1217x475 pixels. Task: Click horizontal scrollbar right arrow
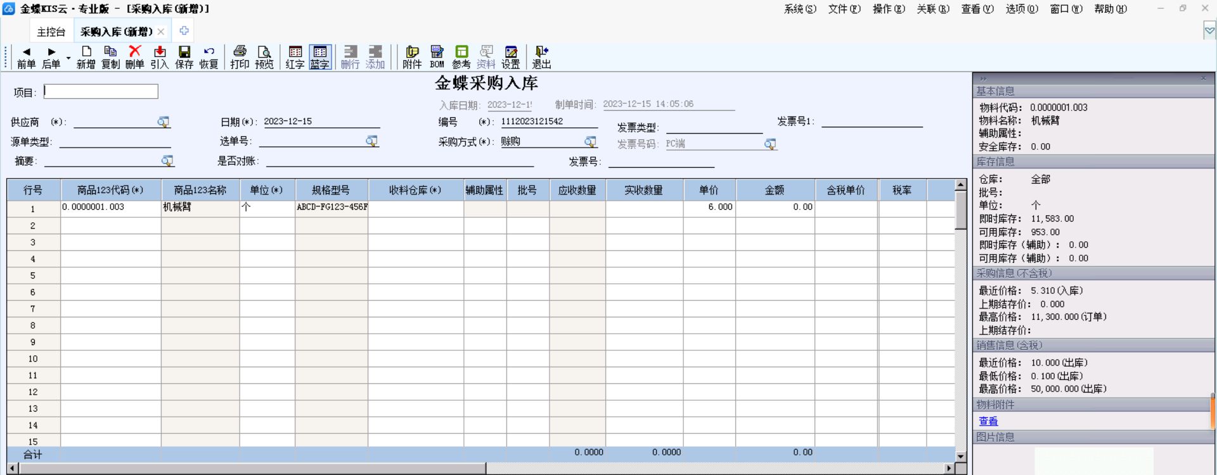tap(949, 468)
